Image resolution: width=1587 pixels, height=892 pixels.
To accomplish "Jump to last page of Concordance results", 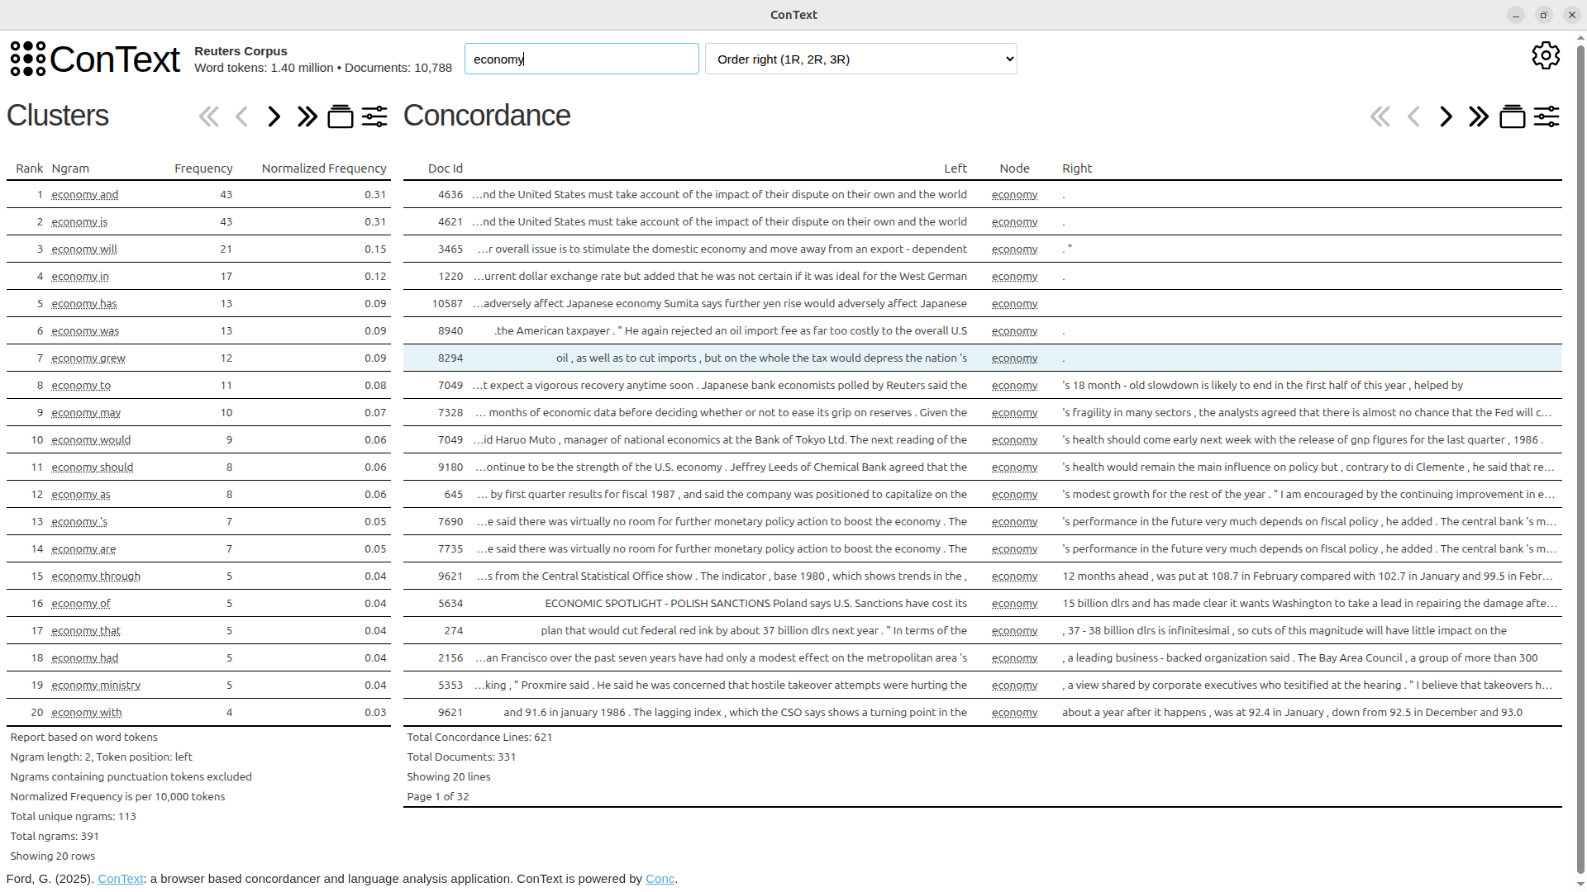I will coord(1478,116).
